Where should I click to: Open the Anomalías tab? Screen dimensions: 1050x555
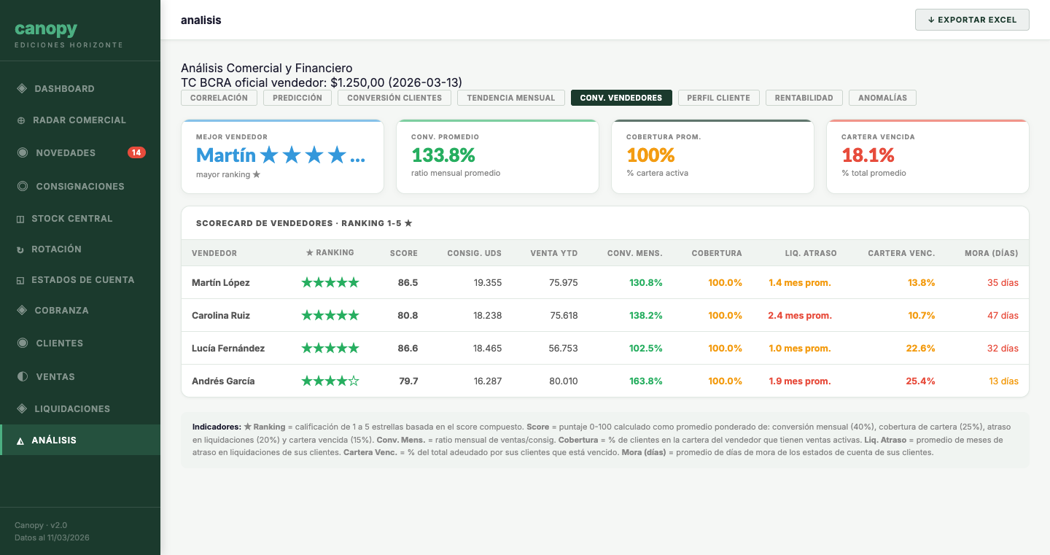[x=882, y=98]
